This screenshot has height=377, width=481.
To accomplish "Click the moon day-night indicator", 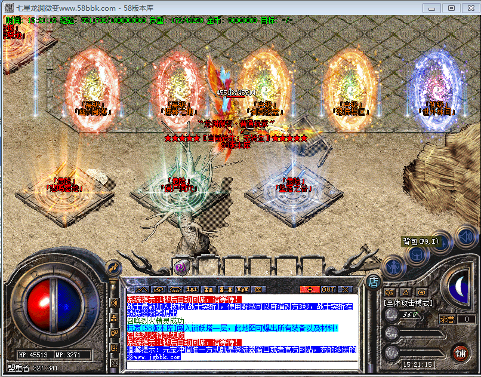I will coord(460,286).
